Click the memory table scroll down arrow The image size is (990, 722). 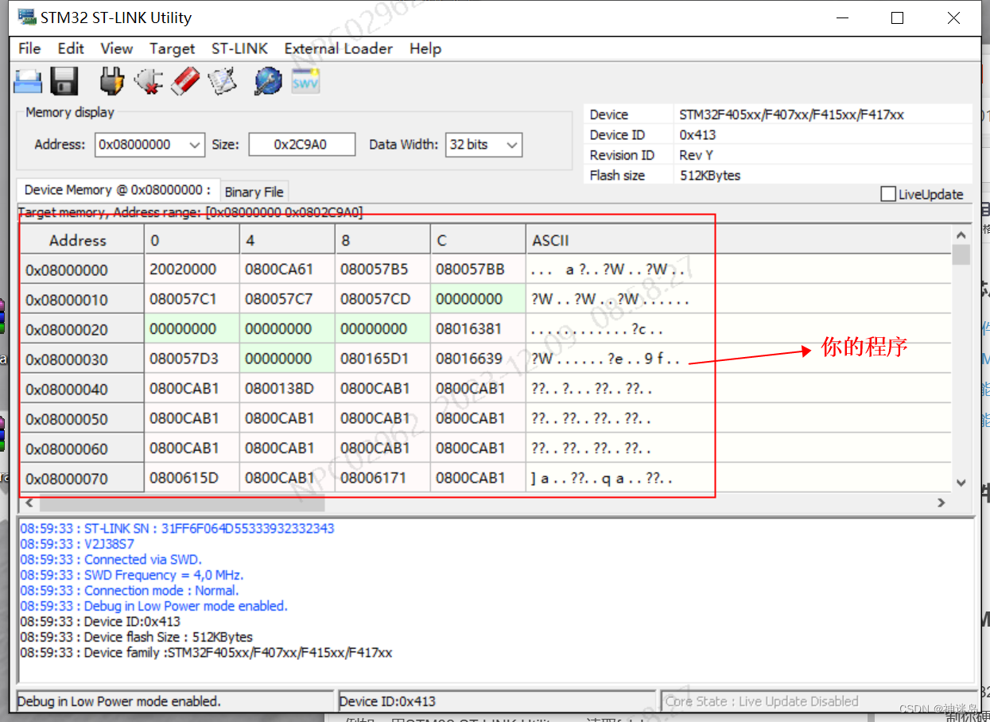961,483
